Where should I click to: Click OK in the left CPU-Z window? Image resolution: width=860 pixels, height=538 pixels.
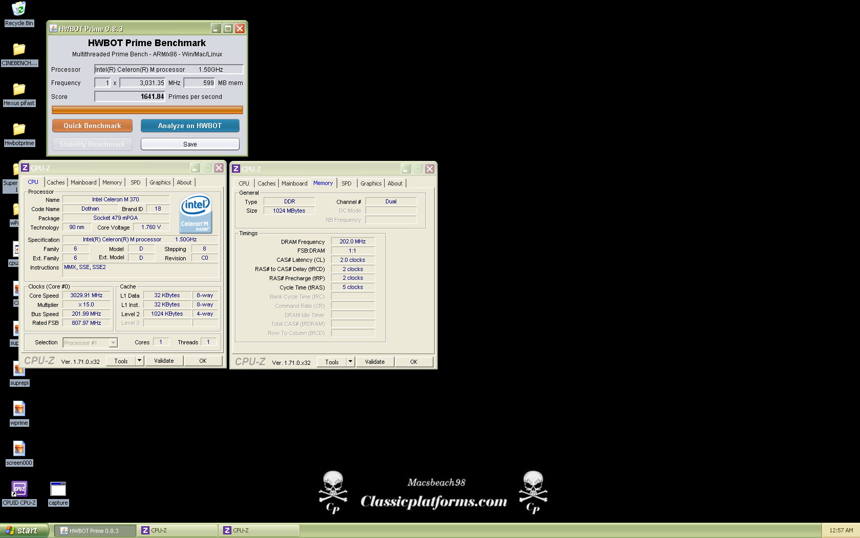tap(203, 361)
